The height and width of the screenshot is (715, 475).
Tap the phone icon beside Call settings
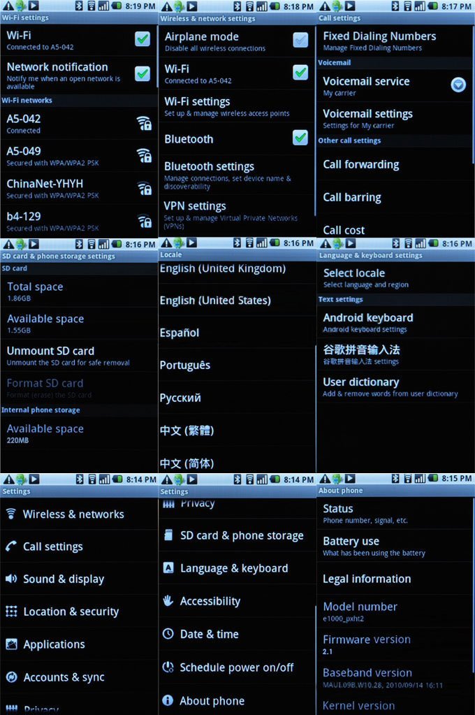tap(11, 547)
